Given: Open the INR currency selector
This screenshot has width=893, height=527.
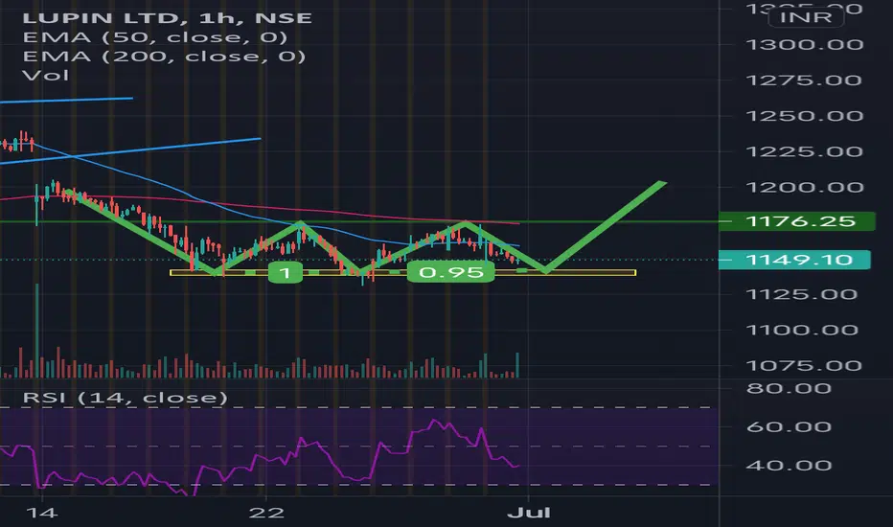Looking at the screenshot, I should coord(806,17).
